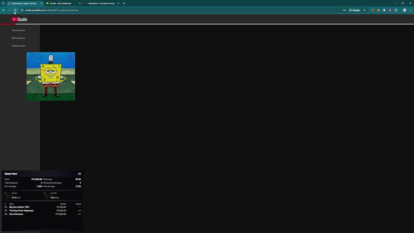Open Веб-камера in the Studio sidebar
Image resolution: width=414 pixels, height=233 pixels.
pyautogui.click(x=18, y=38)
